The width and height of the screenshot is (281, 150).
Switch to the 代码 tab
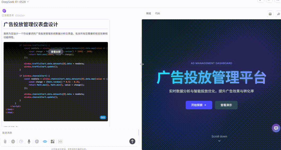coord(157,14)
